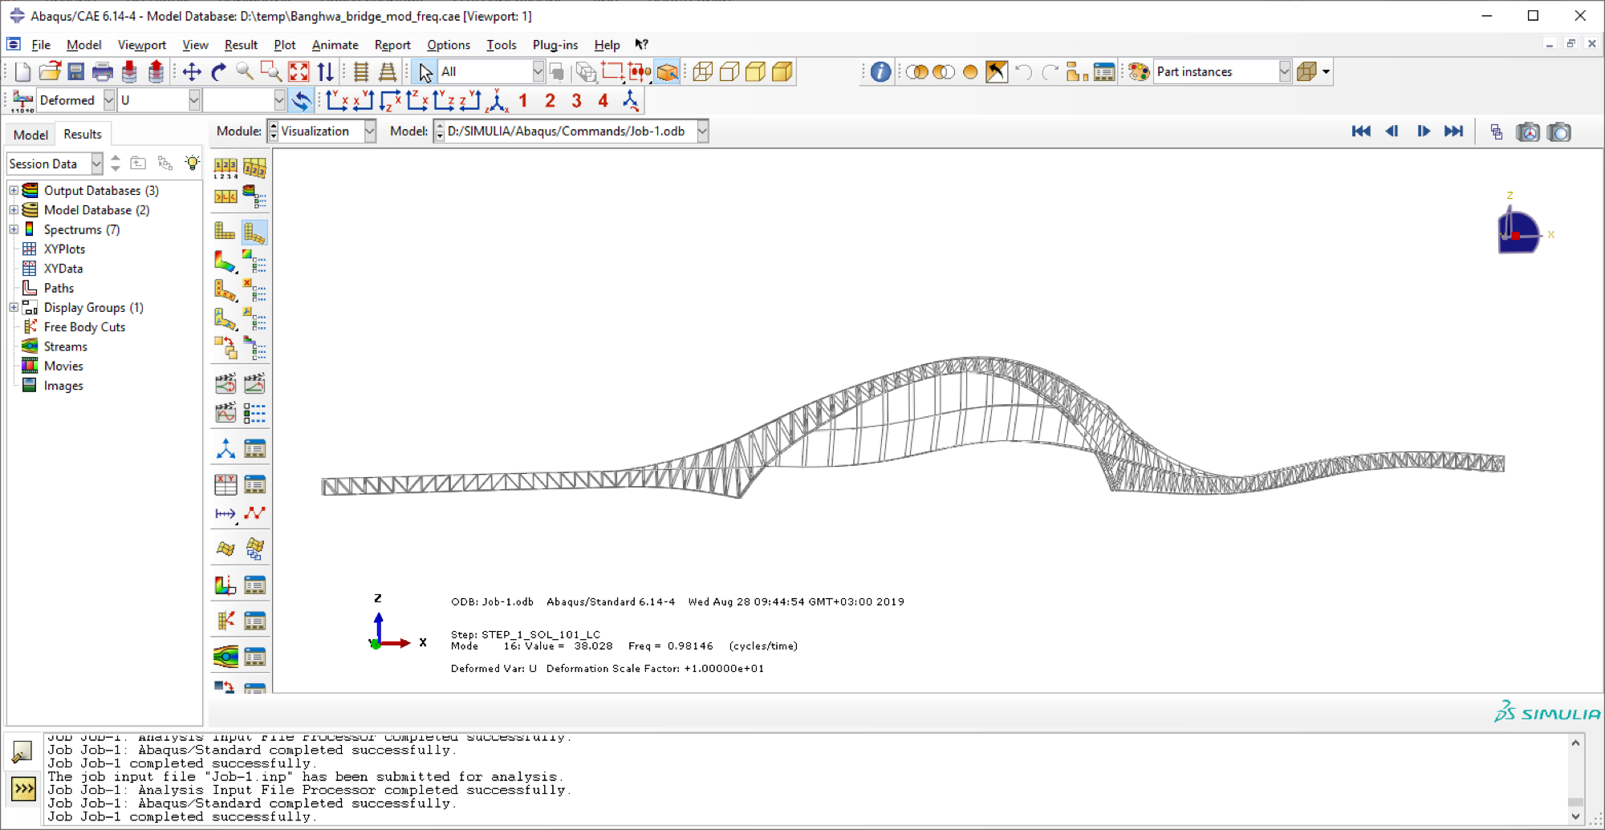Enable shaded render style
The image size is (1605, 830).
pyautogui.click(x=782, y=72)
